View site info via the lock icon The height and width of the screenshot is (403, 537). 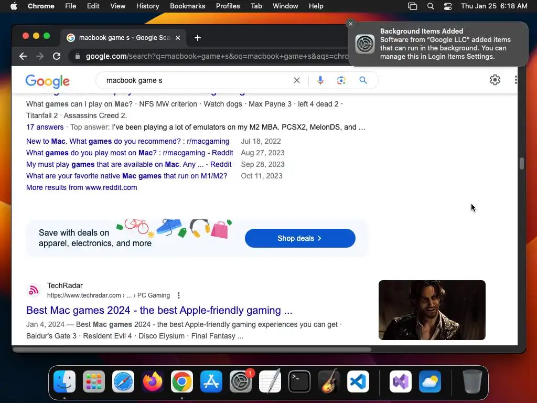coord(78,56)
